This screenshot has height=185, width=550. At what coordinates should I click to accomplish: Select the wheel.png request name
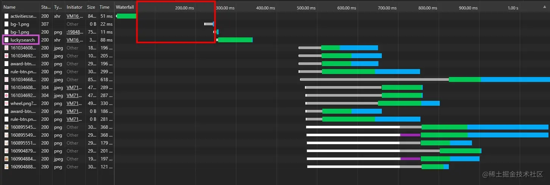coord(23,103)
